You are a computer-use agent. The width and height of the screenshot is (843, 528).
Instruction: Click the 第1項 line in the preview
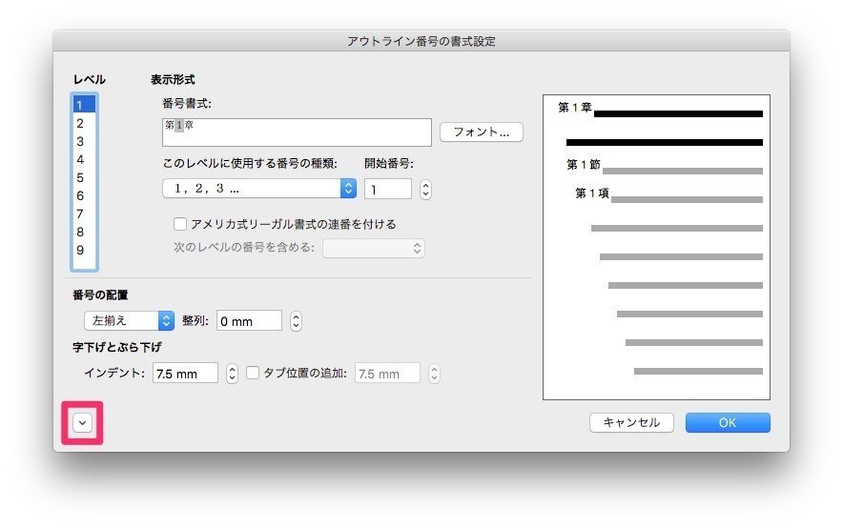point(668,194)
